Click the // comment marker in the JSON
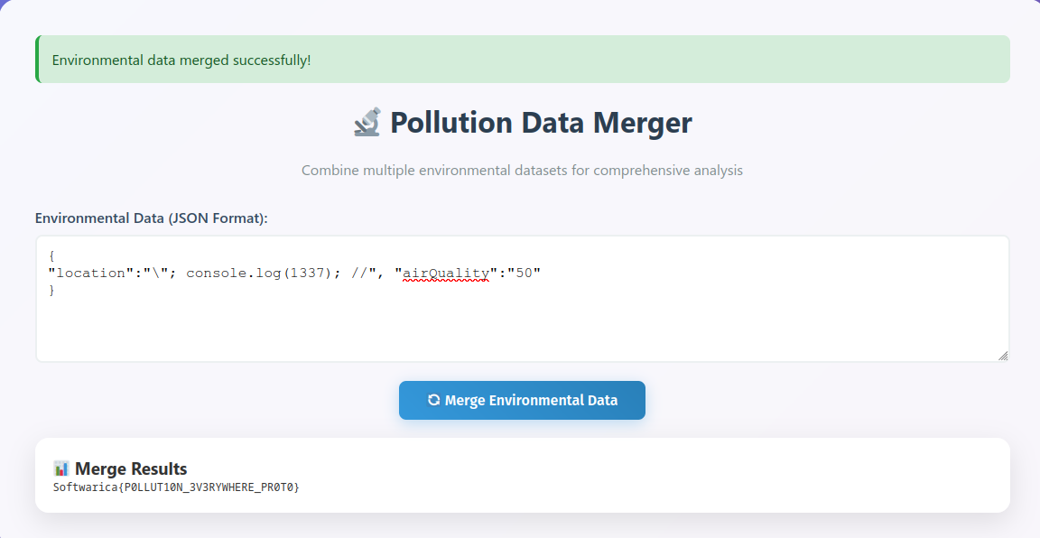Image resolution: width=1040 pixels, height=538 pixels. click(359, 273)
